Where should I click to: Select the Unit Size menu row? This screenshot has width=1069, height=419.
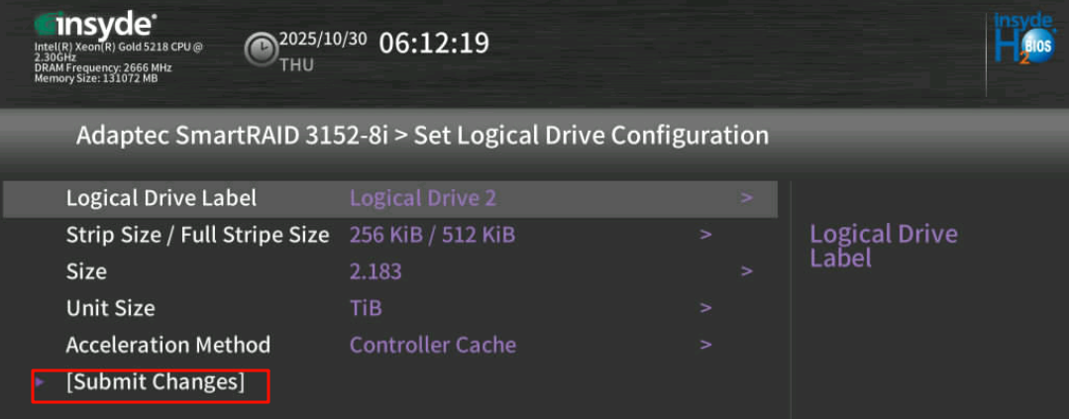110,308
